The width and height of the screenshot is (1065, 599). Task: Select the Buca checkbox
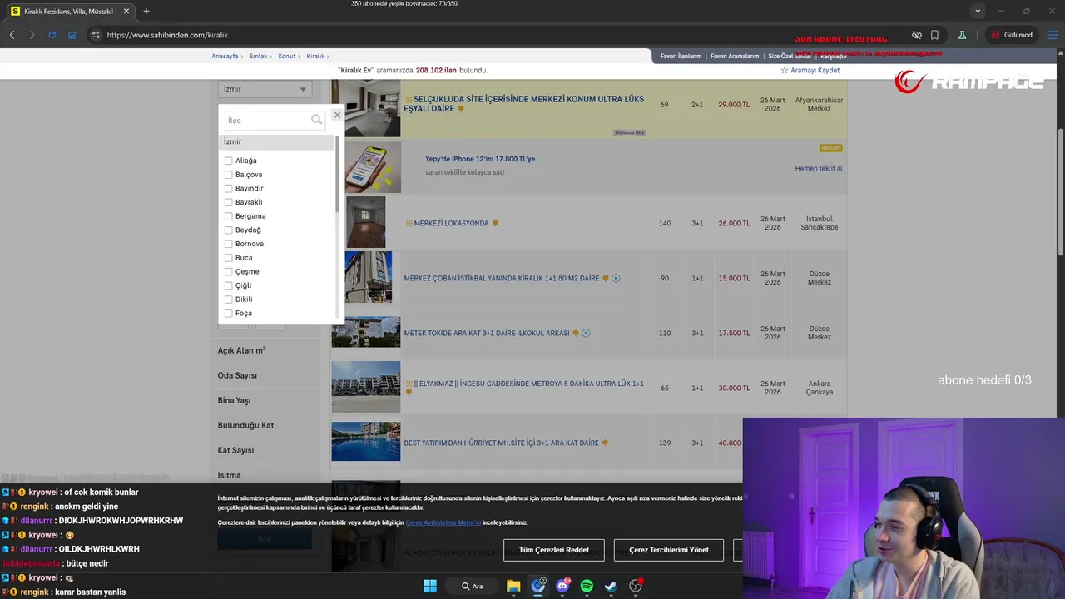point(229,258)
